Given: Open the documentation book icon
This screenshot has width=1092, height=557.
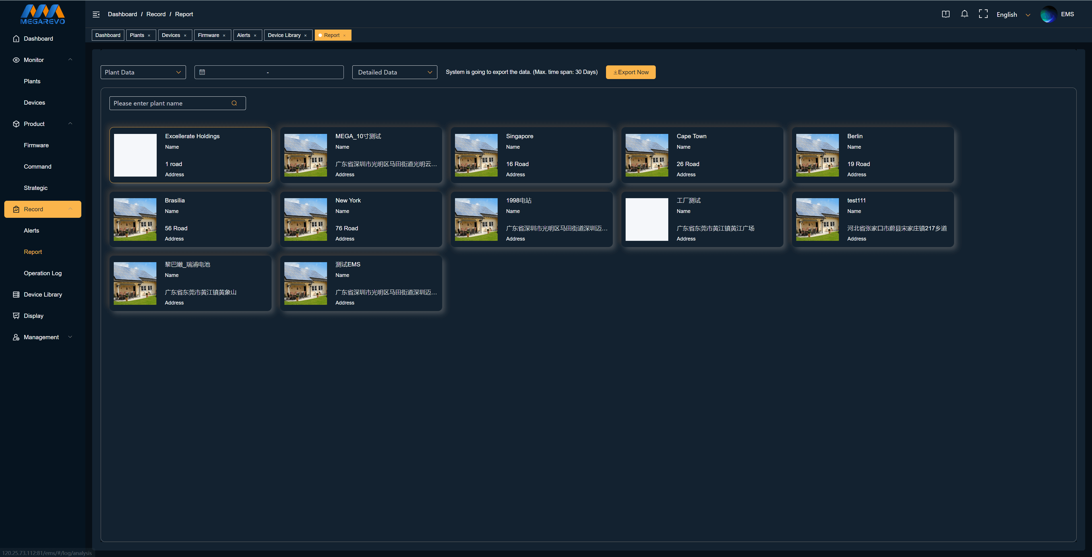Looking at the screenshot, I should coord(946,14).
